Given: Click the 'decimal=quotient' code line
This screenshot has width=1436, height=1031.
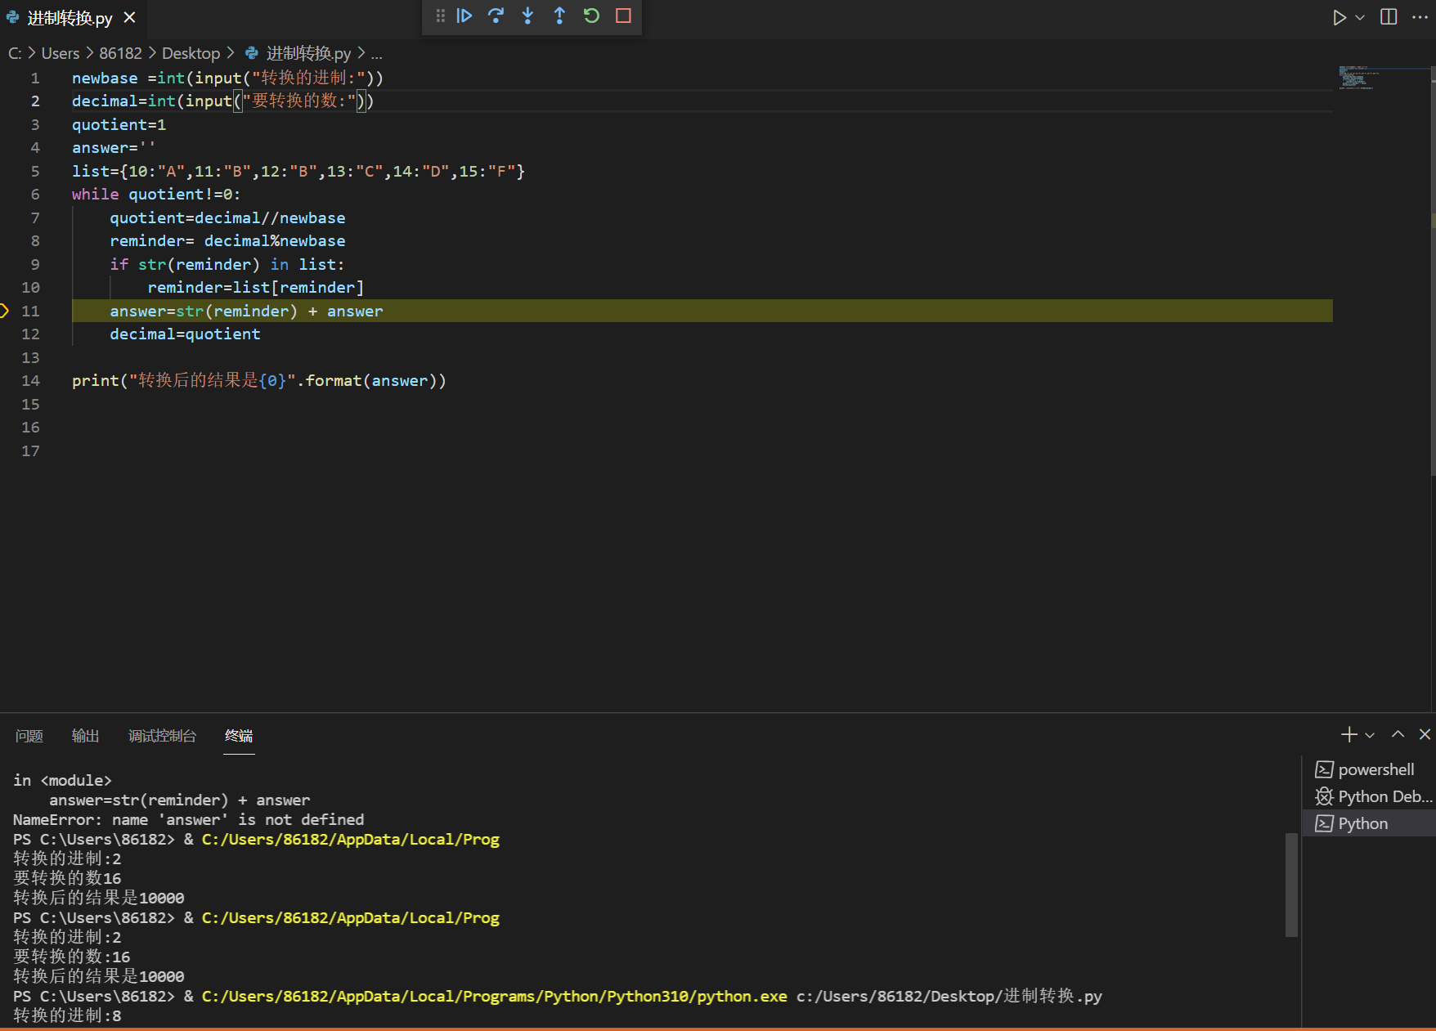Looking at the screenshot, I should 185,334.
